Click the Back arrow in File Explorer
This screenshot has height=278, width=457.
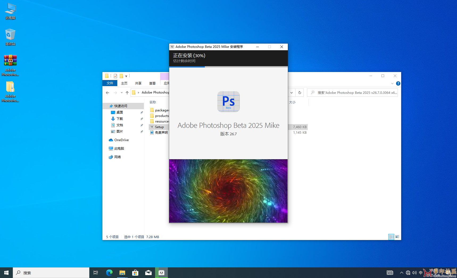click(x=107, y=93)
